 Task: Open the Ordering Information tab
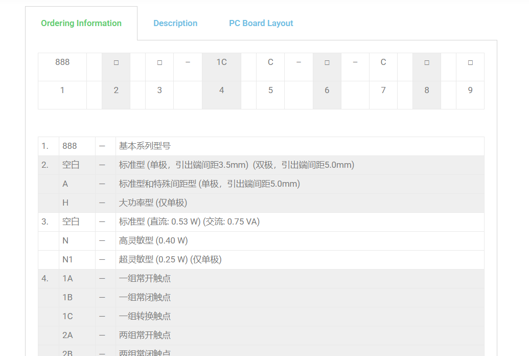click(x=81, y=23)
